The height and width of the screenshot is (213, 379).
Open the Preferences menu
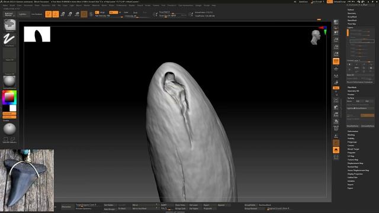121,5
